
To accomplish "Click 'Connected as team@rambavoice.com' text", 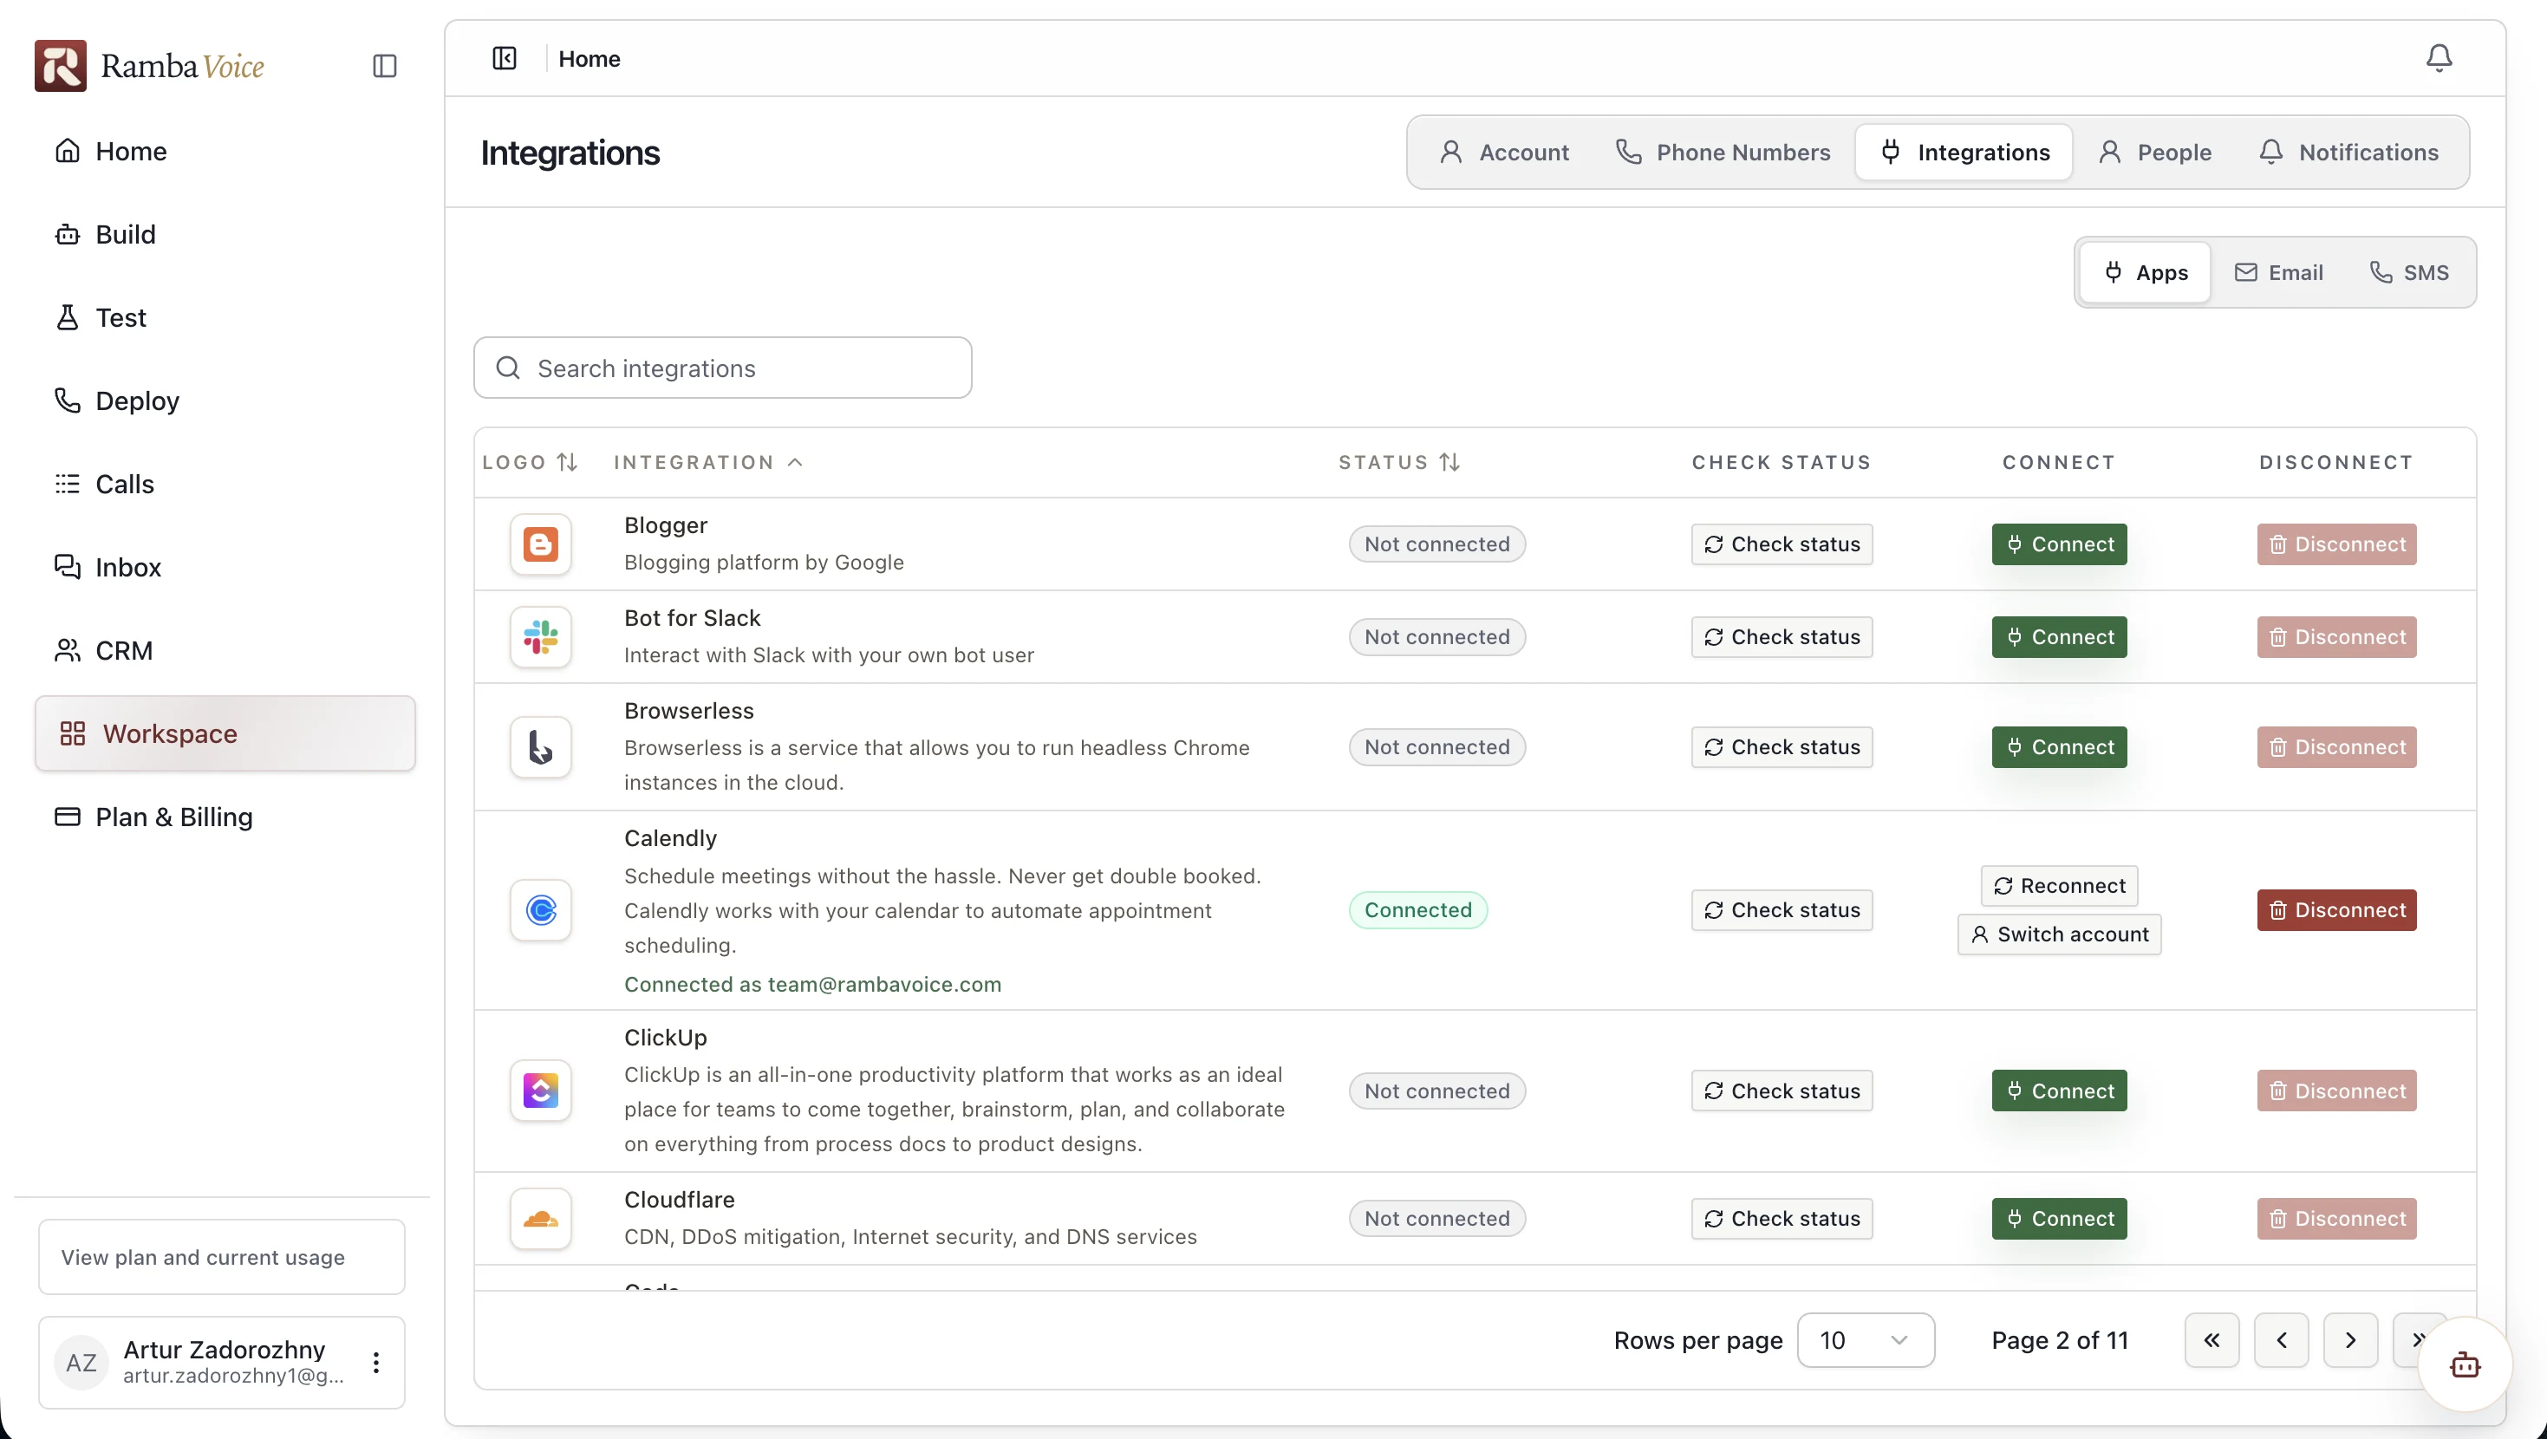I will point(813,984).
